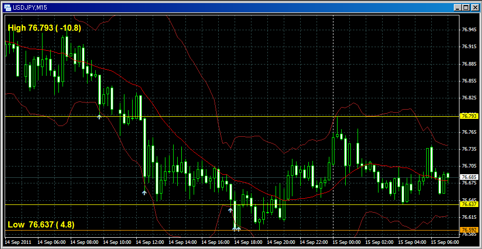Click the current price tag 76.685
Viewport: 482px width, 249px height.
point(469,177)
